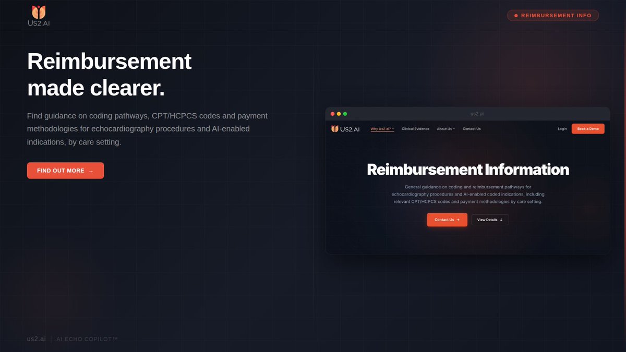The image size is (626, 352).
Task: Click the "Reimbursement made clearer." headline
Action: point(110,75)
